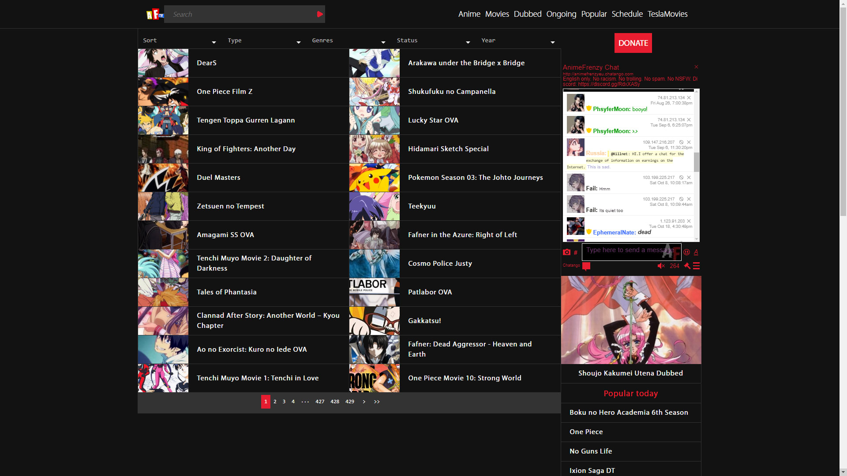Click the chat message input box
This screenshot has height=476, width=847.
(x=631, y=252)
